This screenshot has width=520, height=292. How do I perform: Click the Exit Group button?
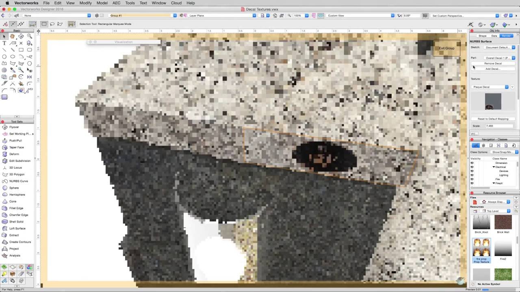[x=446, y=48]
